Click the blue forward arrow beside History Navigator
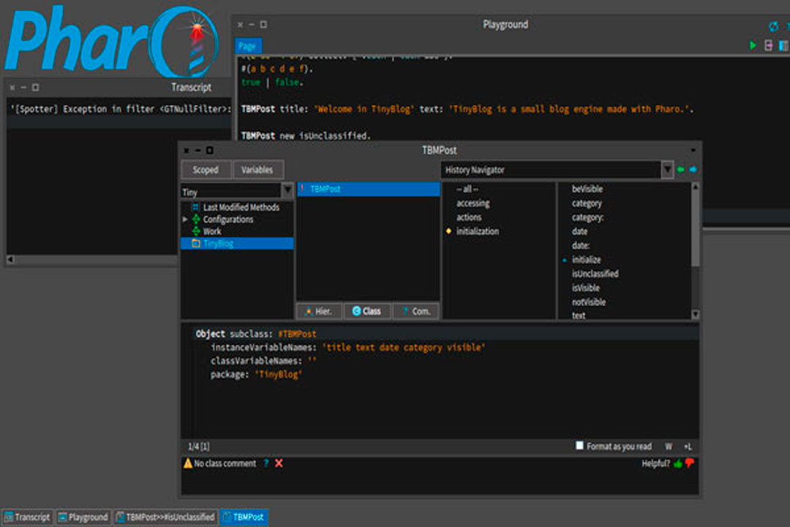 point(693,170)
